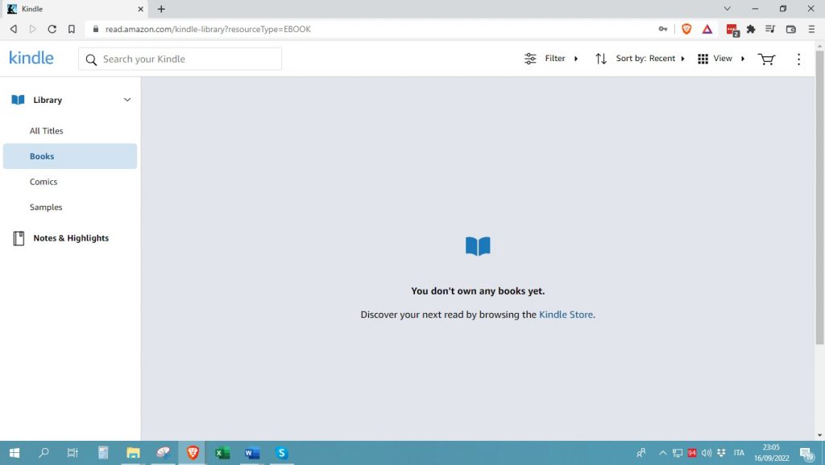Image resolution: width=825 pixels, height=465 pixels.
Task: Open the Kindle shopping cart
Action: [x=766, y=59]
